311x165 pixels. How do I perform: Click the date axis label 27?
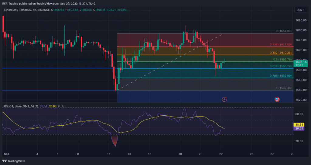[272, 154]
